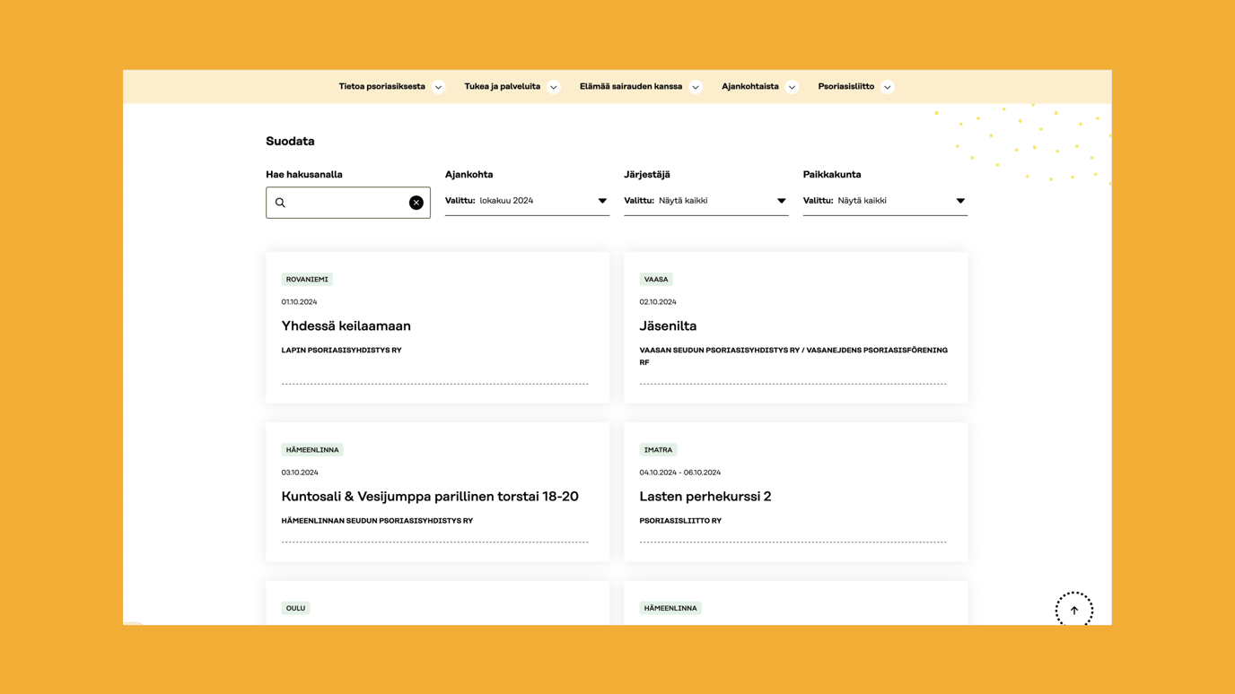Open the Paikkakunta dropdown

point(885,201)
